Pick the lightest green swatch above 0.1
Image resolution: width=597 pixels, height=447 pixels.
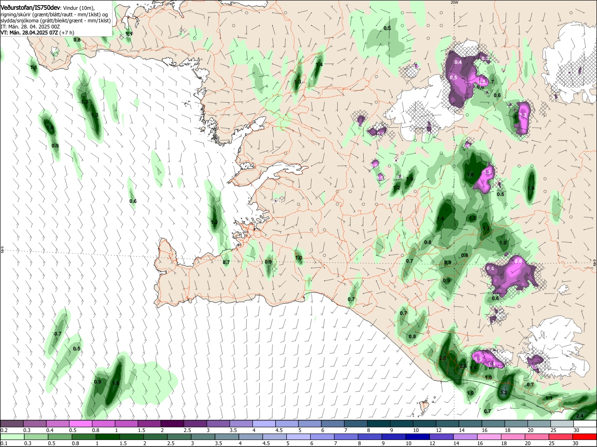[x=12, y=437]
